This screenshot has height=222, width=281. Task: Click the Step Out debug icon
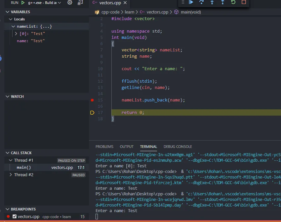(x=222, y=2)
